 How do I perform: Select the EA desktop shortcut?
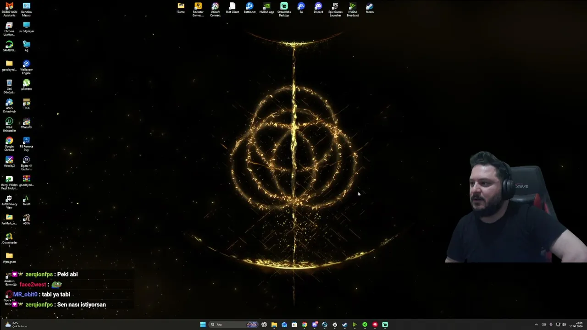pos(301,8)
